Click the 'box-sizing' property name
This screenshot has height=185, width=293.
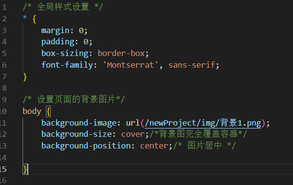pyautogui.click(x=65, y=54)
